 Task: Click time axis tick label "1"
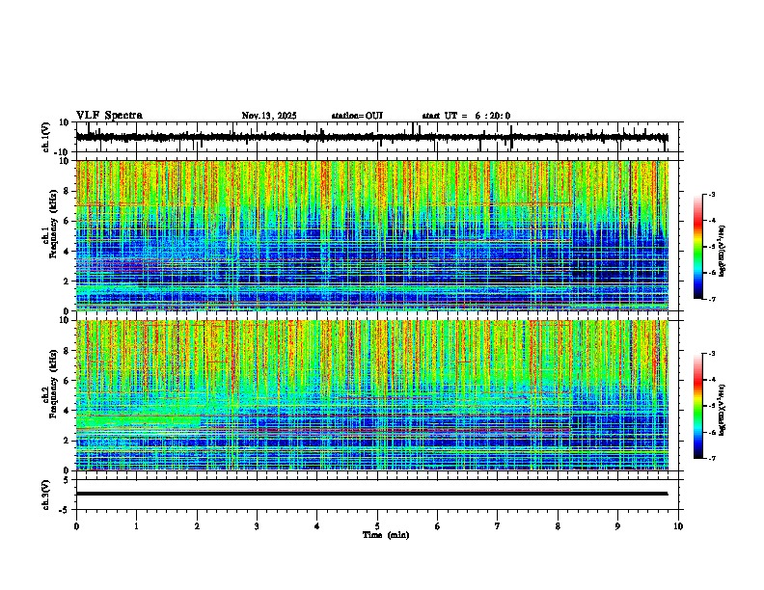136,526
